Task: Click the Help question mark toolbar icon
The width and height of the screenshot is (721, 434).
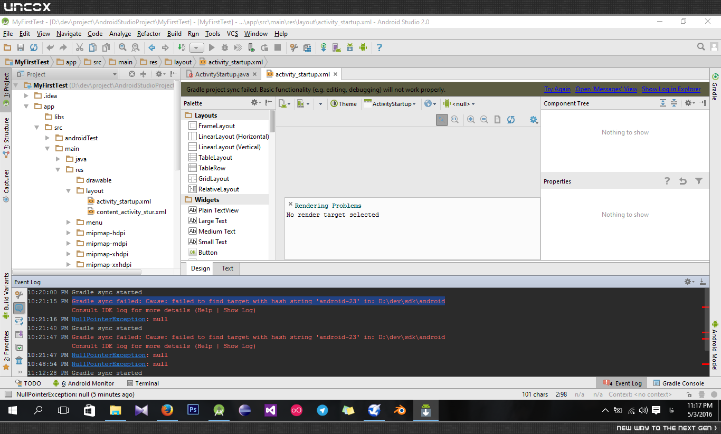Action: pyautogui.click(x=379, y=47)
